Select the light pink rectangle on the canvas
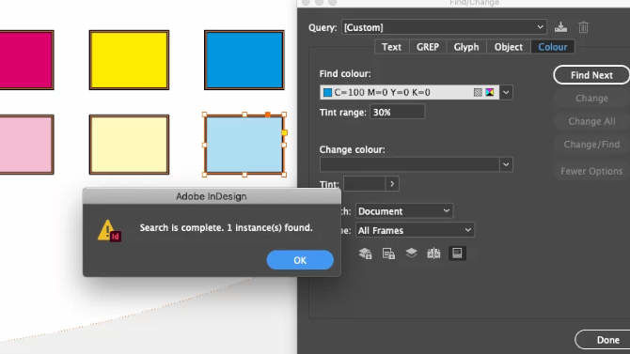Viewport: 630px width, 354px height. tap(26, 145)
